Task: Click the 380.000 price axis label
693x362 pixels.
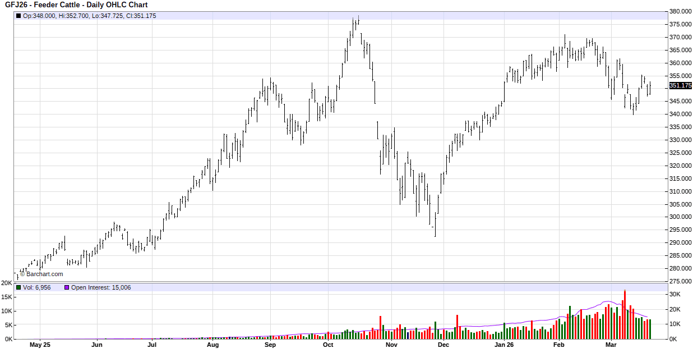Action: (680, 12)
